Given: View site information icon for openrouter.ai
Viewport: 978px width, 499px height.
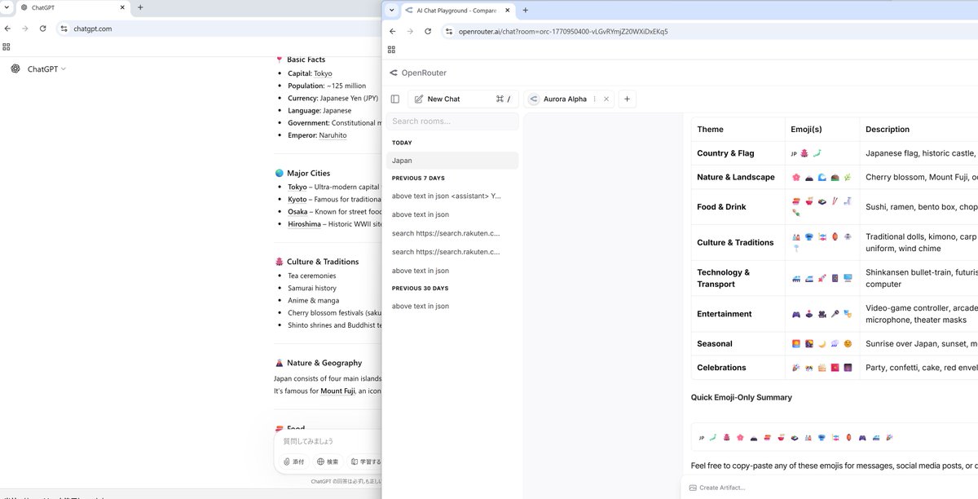Looking at the screenshot, I should click(x=448, y=31).
